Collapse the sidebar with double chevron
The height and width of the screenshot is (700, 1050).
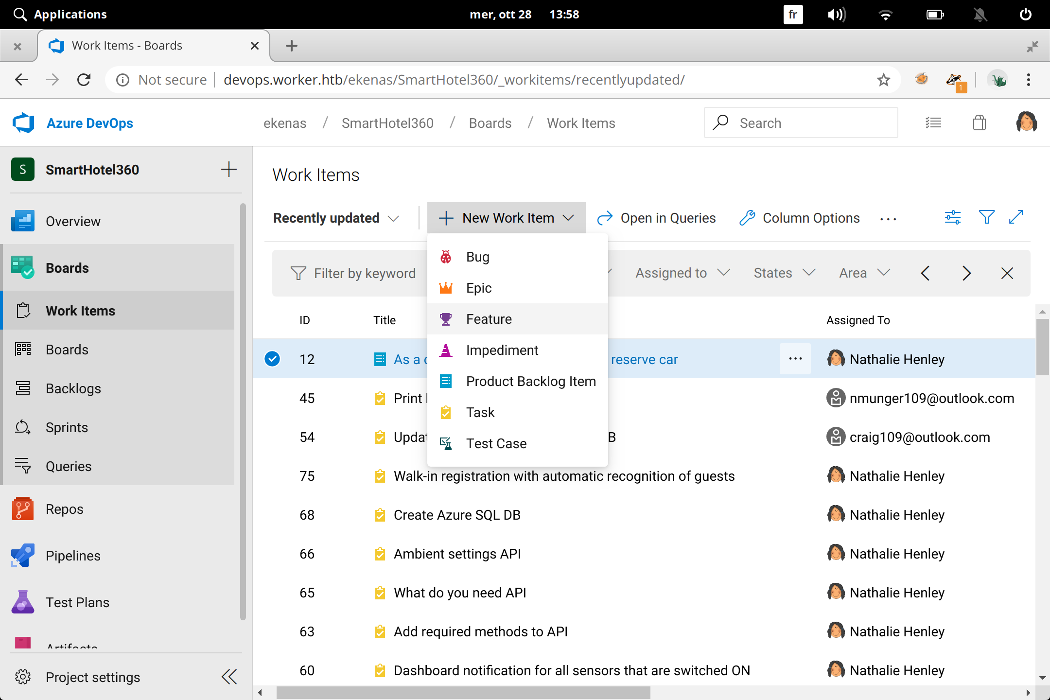[229, 677]
